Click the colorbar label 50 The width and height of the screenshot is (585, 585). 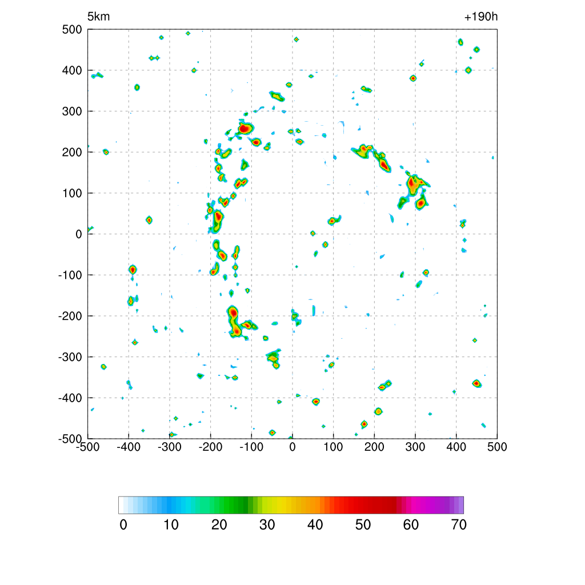363,525
